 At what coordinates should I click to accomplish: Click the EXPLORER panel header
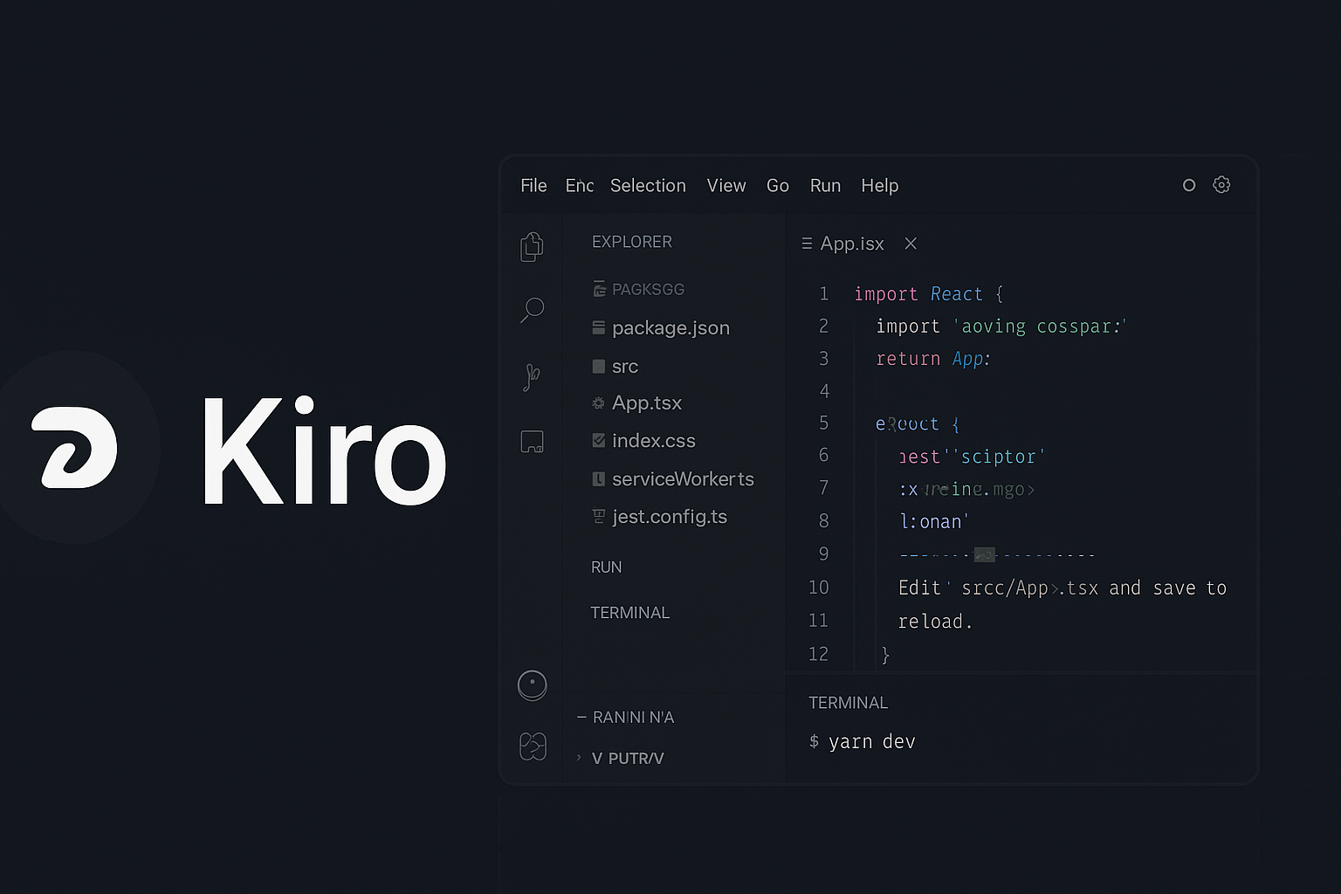click(x=632, y=242)
